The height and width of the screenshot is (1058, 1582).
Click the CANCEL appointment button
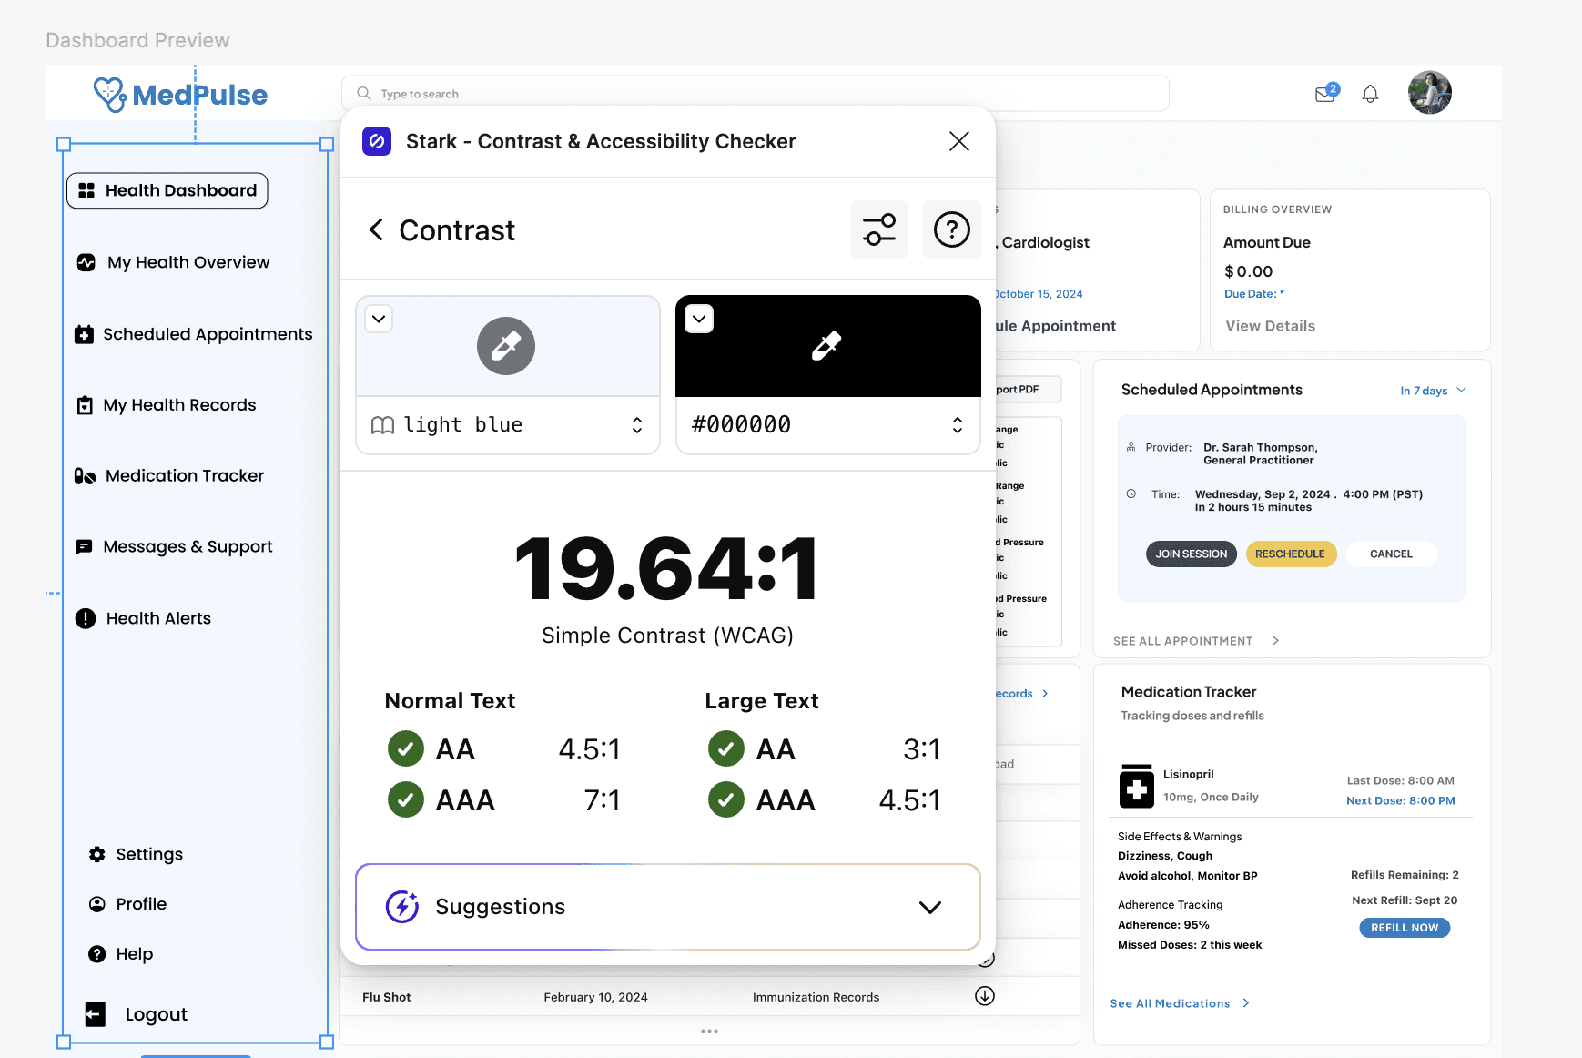[x=1391, y=554]
